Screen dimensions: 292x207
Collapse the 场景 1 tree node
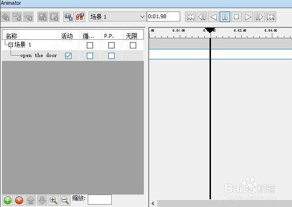[11, 45]
